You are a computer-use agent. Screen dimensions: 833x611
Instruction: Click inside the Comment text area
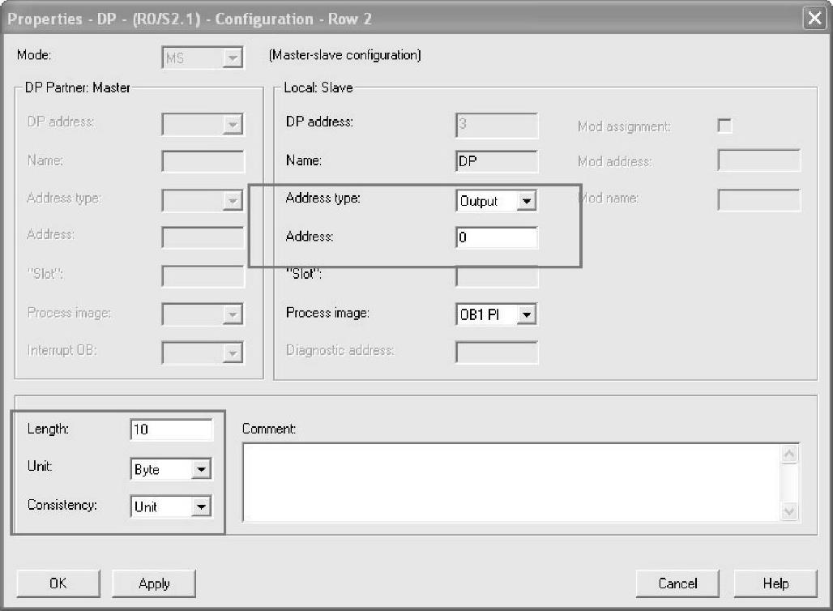coord(510,481)
